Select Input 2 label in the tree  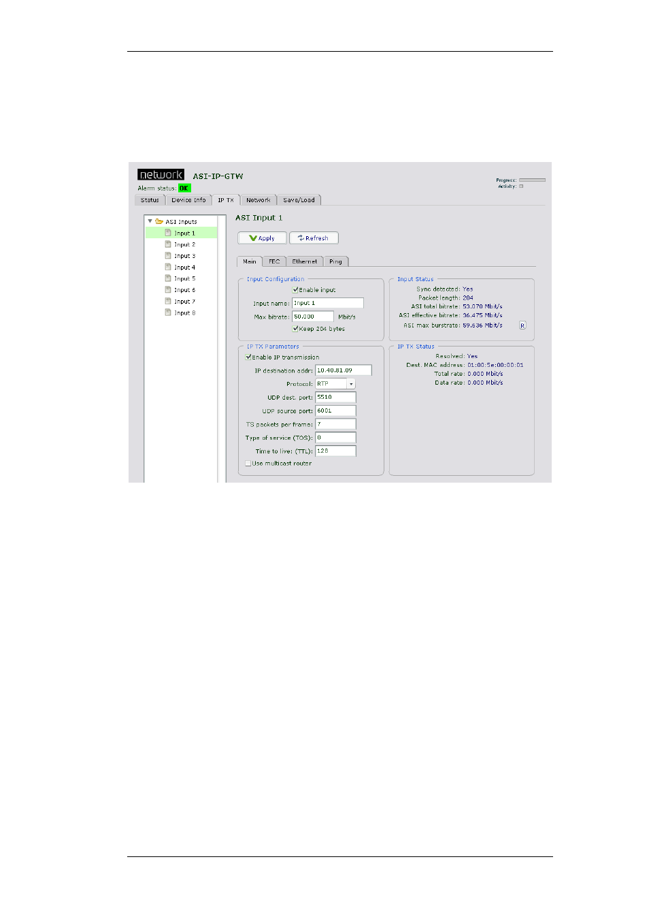(x=184, y=244)
